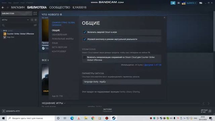Toggle VR desktop game theatre checkbox
215x121 pixels.
[x=85, y=39]
